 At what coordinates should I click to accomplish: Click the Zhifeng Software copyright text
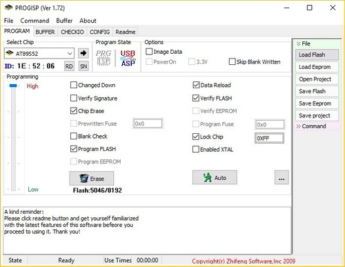244,261
